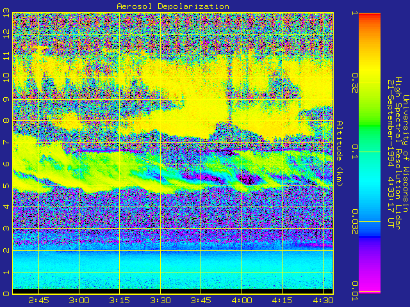The height and width of the screenshot is (307, 410).
Task: Click the black band at plot bottom
Action: pos(173,291)
